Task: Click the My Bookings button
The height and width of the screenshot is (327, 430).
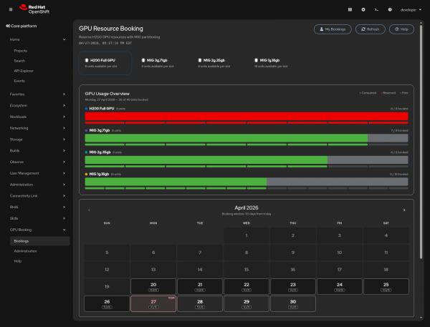Action: click(333, 29)
